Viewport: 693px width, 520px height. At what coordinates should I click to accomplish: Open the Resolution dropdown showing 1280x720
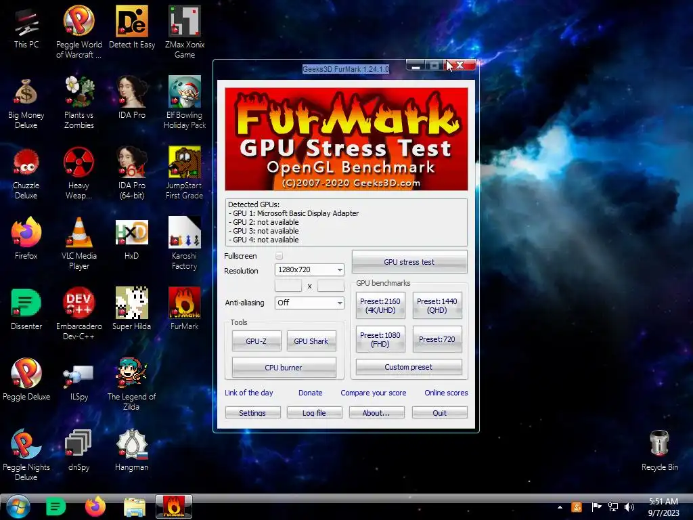309,269
